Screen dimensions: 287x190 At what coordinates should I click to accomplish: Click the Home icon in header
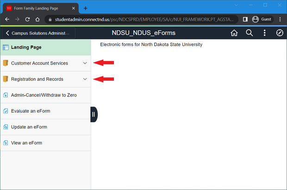tap(234, 33)
